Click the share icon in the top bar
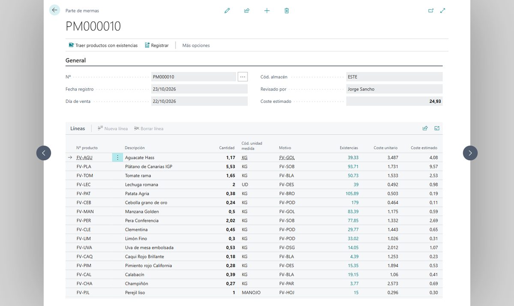This screenshot has height=306, width=514. tap(247, 10)
